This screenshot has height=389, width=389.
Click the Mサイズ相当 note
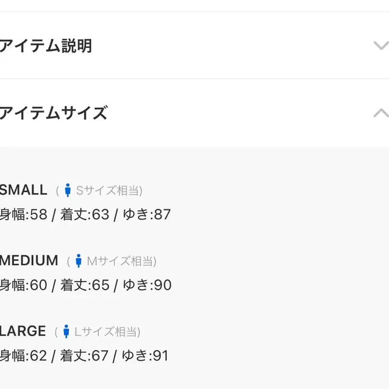pyautogui.click(x=120, y=261)
